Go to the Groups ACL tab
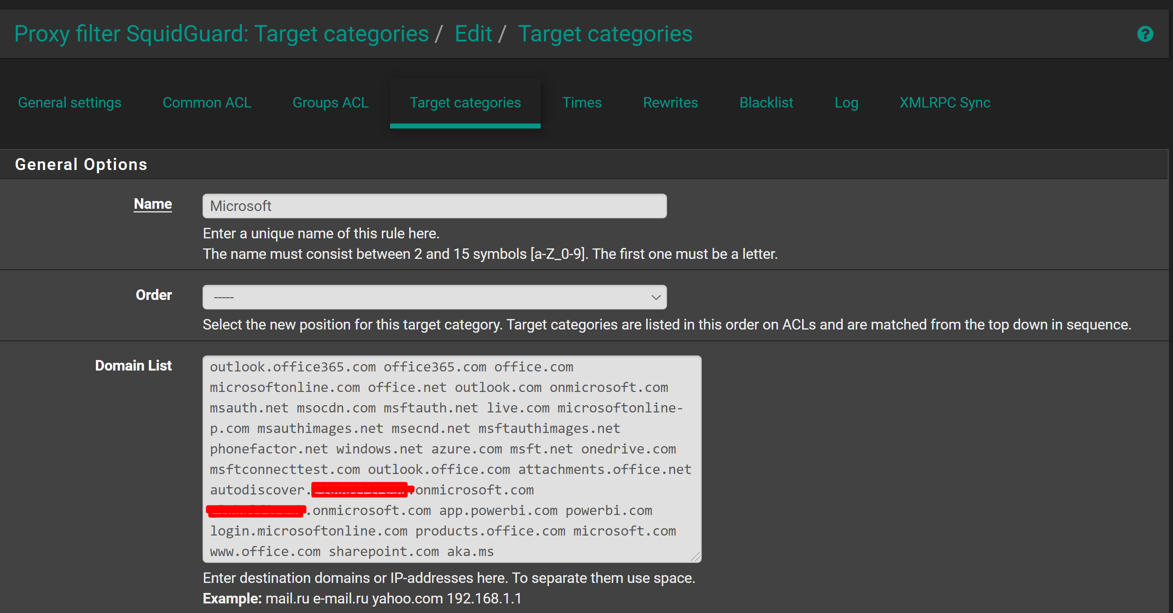The width and height of the screenshot is (1173, 613). (330, 103)
